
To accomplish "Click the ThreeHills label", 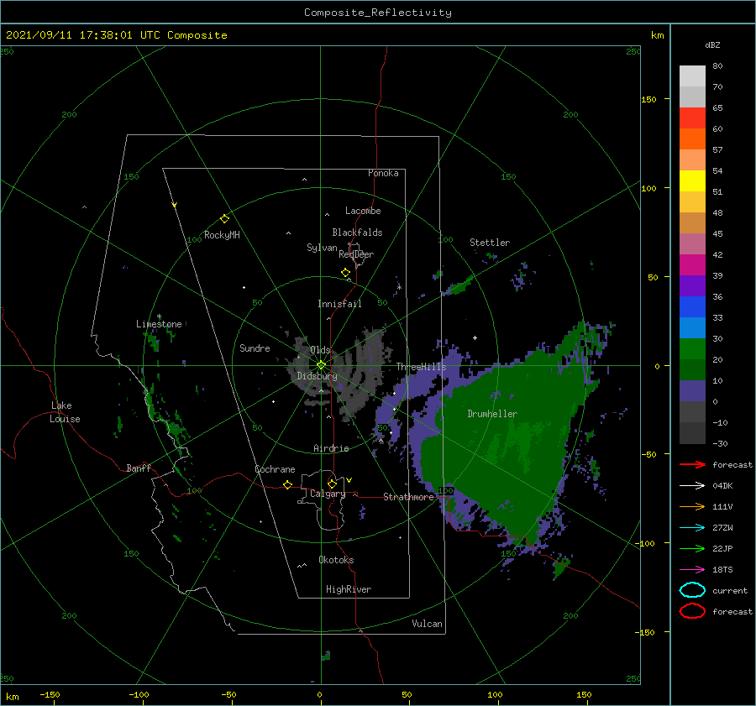I will coord(422,367).
